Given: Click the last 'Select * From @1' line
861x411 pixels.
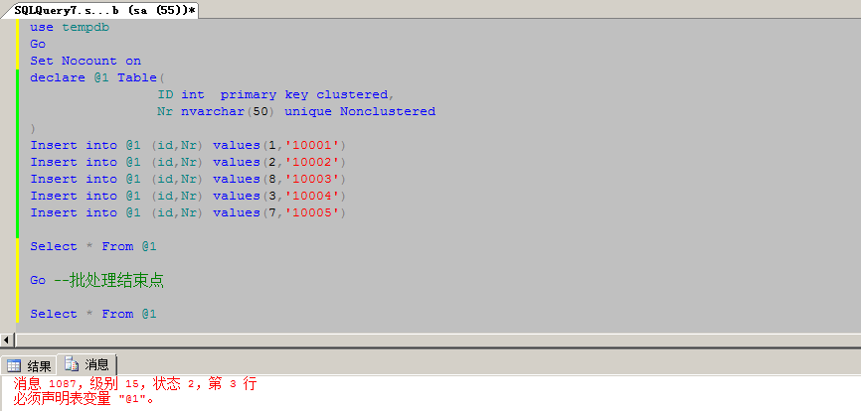Looking at the screenshot, I should tap(93, 314).
